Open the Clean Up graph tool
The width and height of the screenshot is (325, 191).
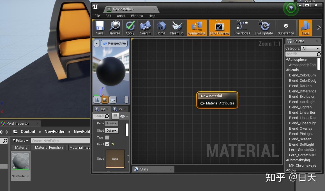coord(177,28)
